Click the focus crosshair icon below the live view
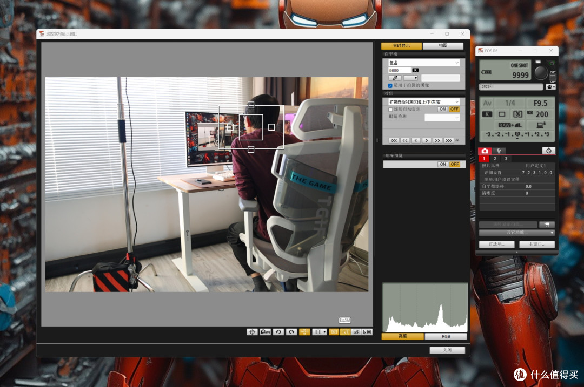Image resolution: width=584 pixels, height=387 pixels. coord(252,332)
